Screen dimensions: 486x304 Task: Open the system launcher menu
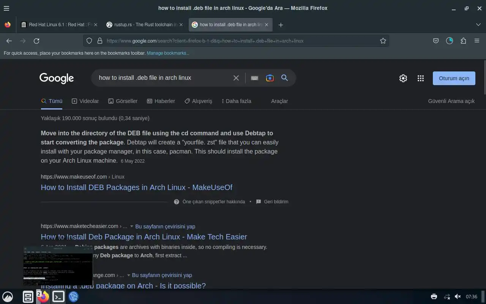click(8, 297)
